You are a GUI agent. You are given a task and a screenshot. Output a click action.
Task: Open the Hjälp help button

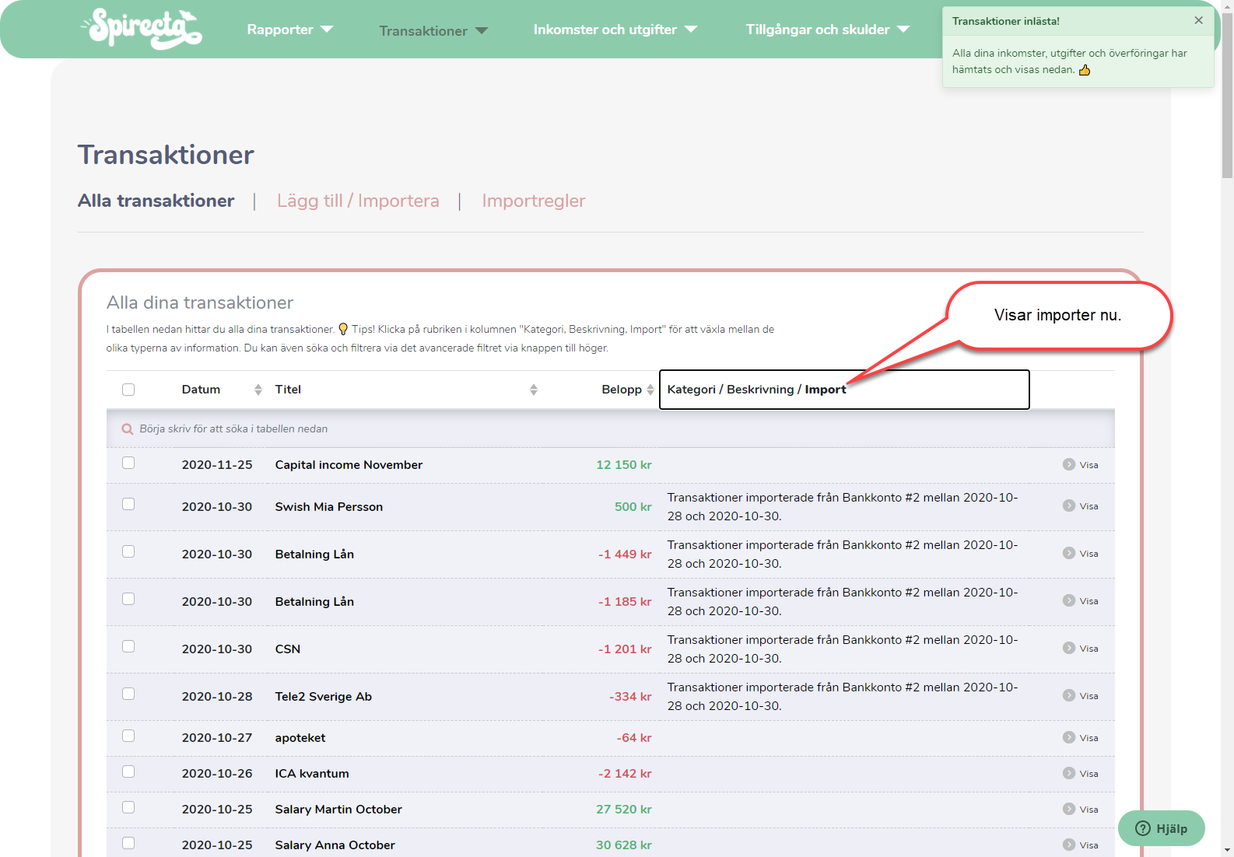(x=1161, y=828)
